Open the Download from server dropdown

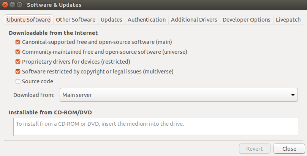179,95
